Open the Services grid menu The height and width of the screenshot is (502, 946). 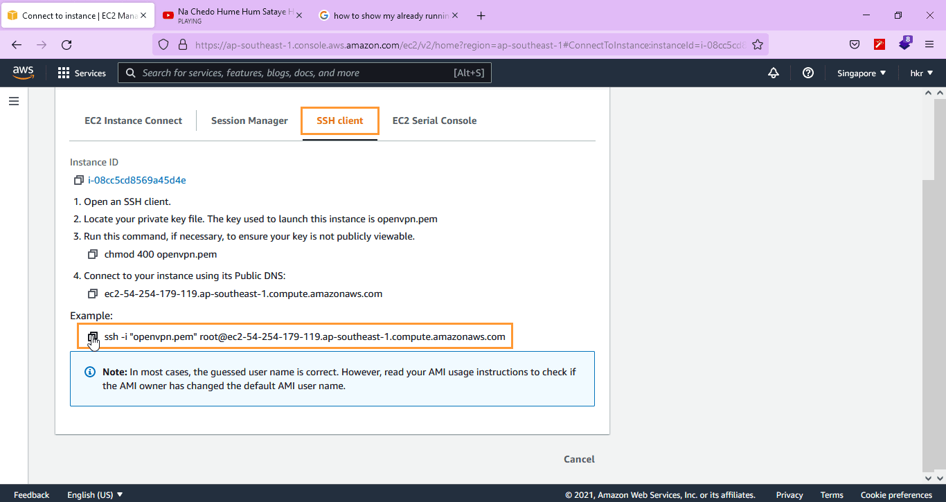pyautogui.click(x=82, y=73)
